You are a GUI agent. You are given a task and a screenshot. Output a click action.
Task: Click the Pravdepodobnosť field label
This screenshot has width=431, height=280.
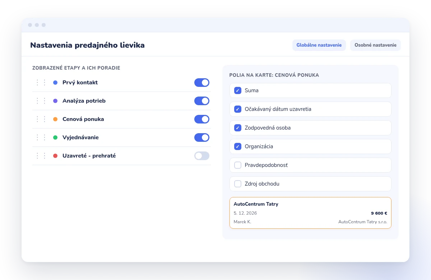(266, 165)
